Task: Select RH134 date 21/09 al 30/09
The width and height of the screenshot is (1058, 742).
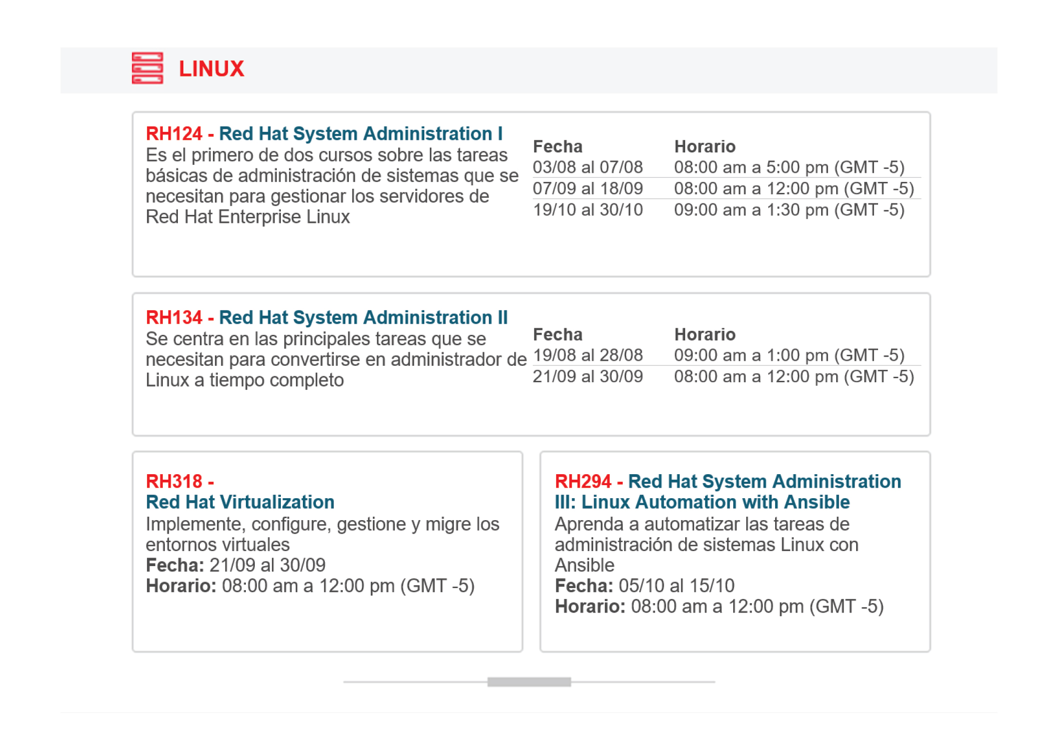Action: tap(588, 376)
